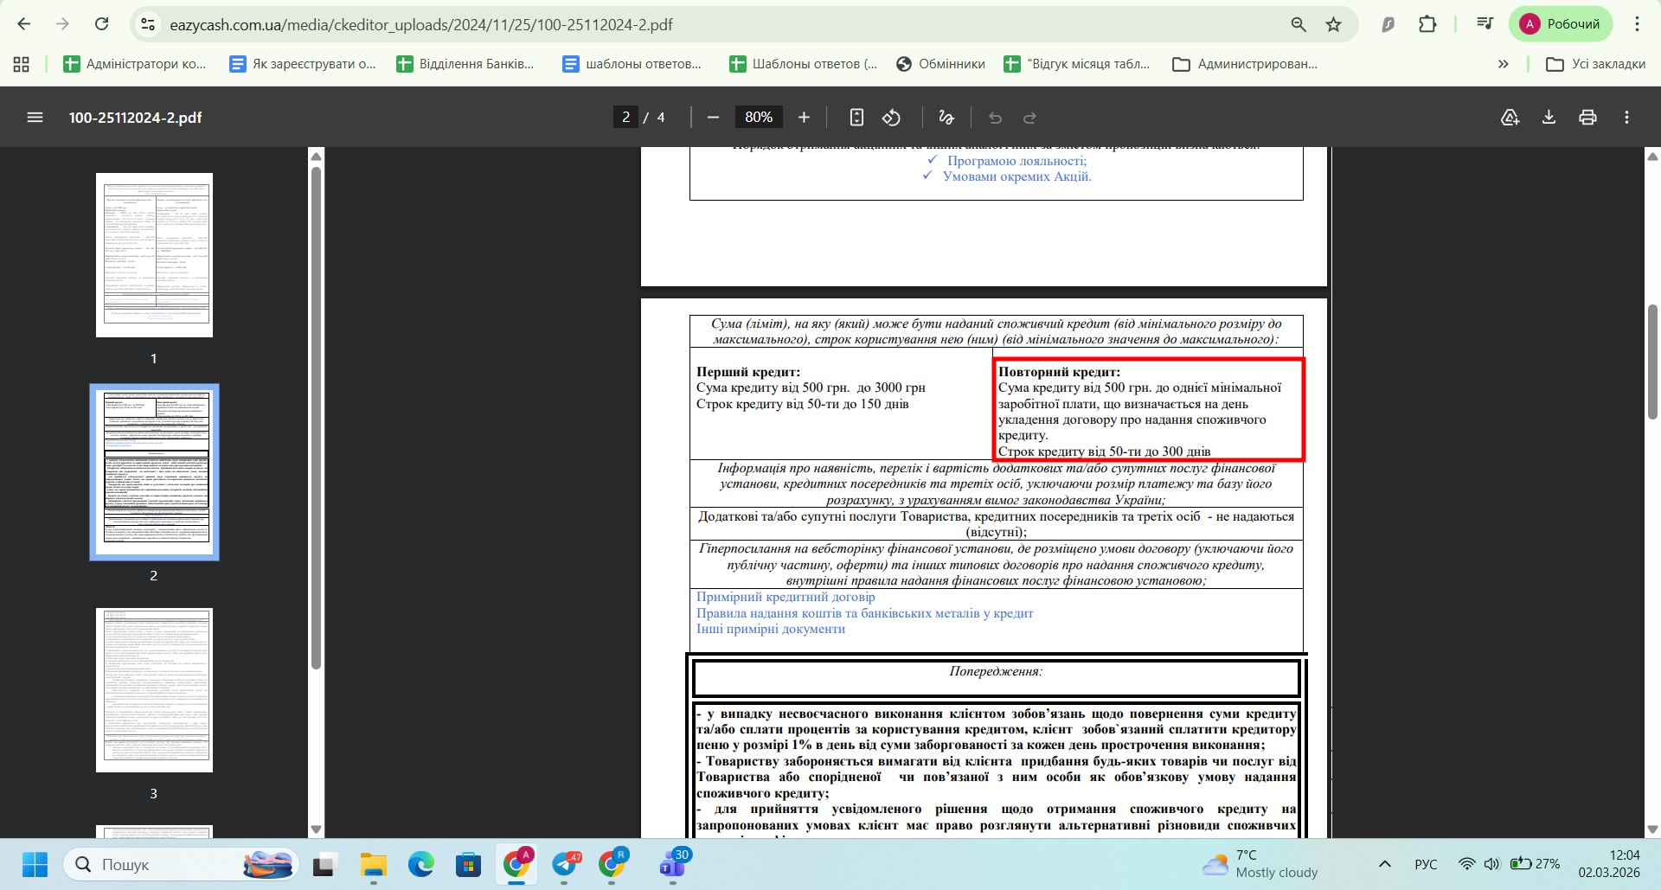Open Microsoft Teams from the taskbar

pyautogui.click(x=673, y=864)
